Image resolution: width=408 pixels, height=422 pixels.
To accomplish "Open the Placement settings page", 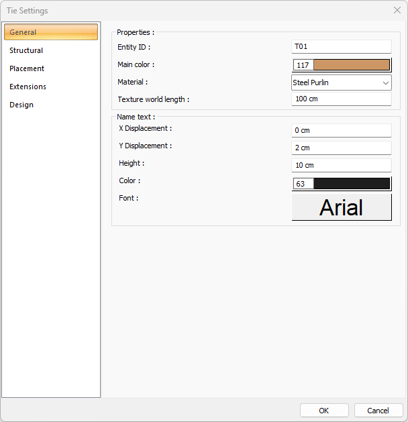I will [x=27, y=68].
